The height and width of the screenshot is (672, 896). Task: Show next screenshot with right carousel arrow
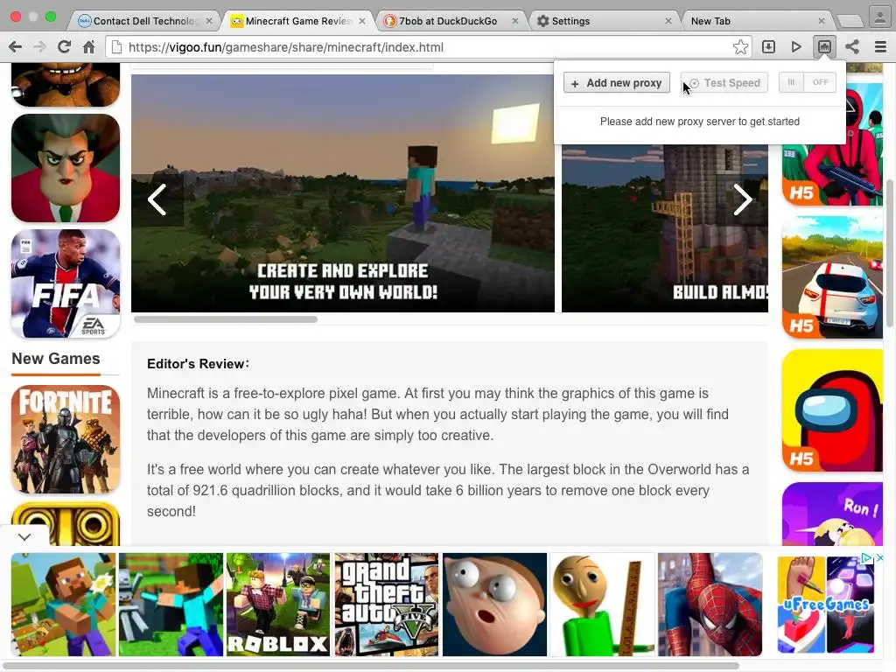tap(742, 199)
